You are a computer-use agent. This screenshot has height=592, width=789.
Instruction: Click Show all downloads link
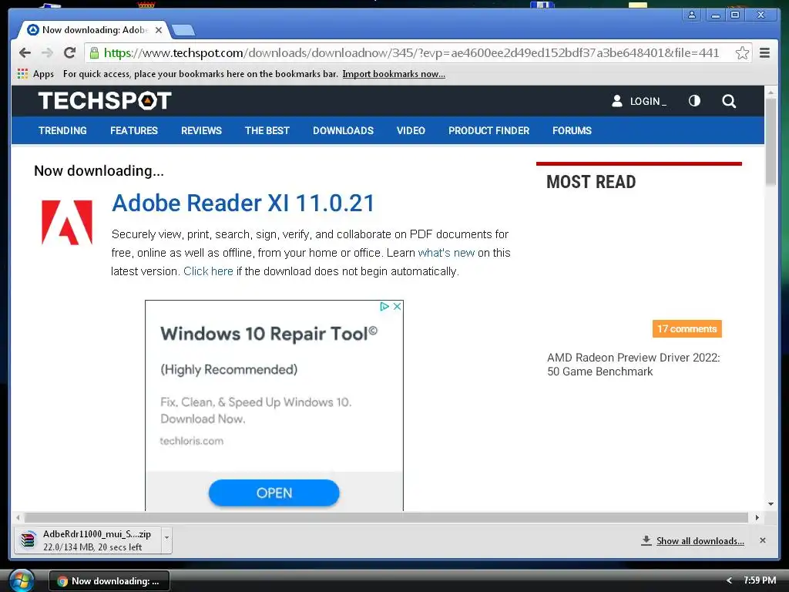[700, 540]
